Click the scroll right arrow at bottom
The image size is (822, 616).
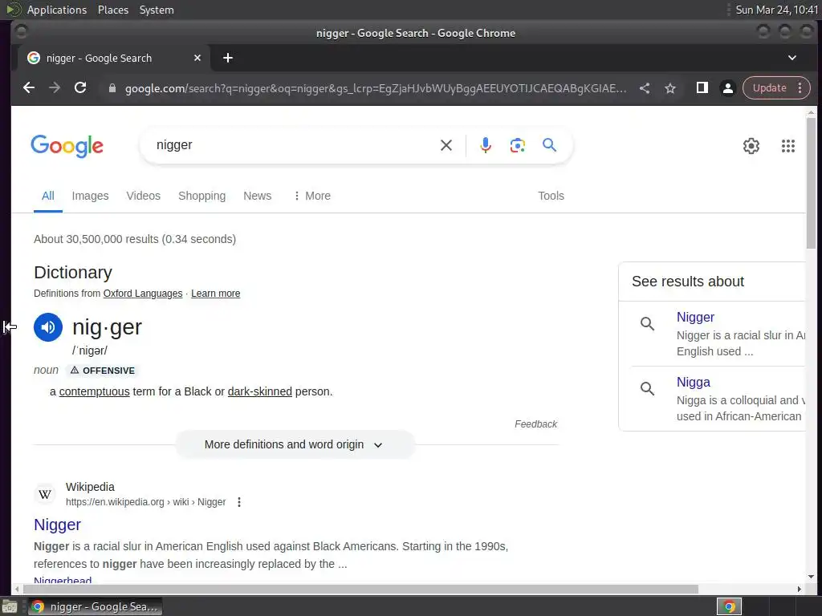(799, 590)
